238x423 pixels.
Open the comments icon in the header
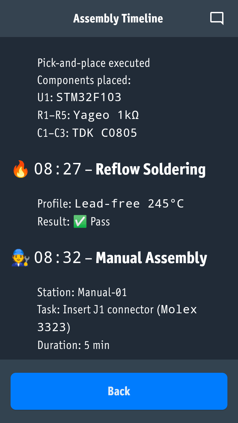click(217, 18)
